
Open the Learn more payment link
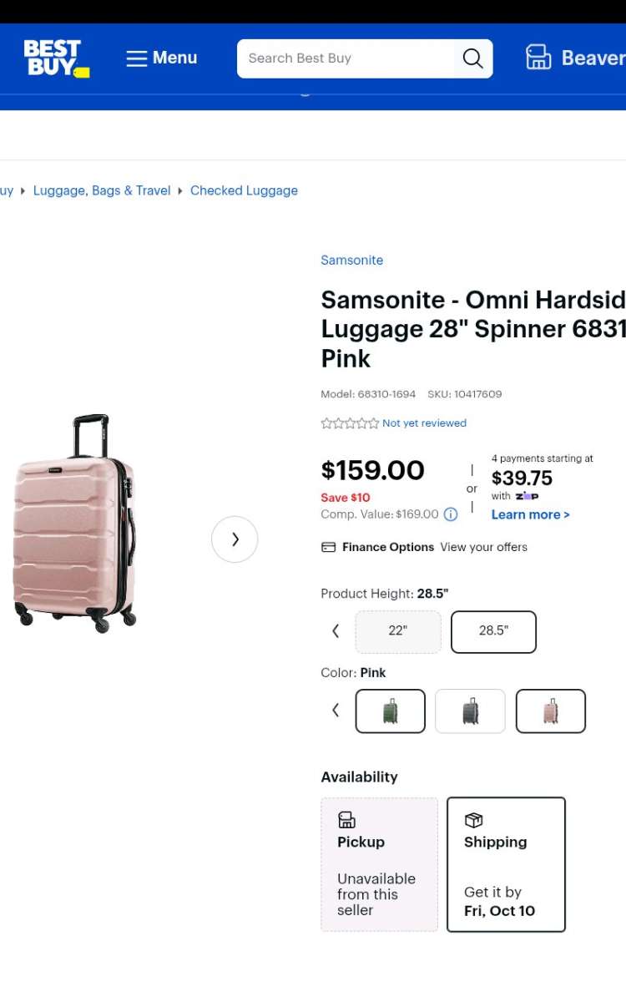tap(529, 514)
